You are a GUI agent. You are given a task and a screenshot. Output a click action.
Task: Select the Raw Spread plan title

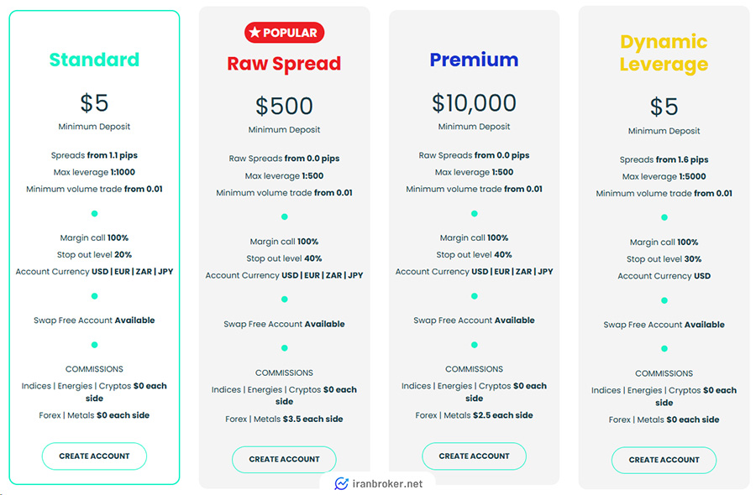point(284,64)
